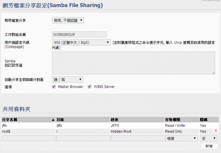Image resolution: width=221 pixels, height=153 pixels.
Task: Select the jffs share row
Action: [x=110, y=125]
